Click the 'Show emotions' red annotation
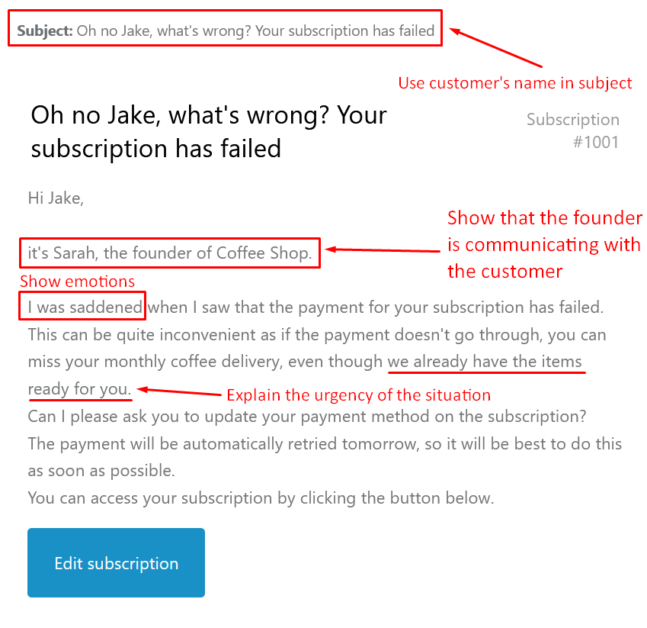 (x=77, y=282)
